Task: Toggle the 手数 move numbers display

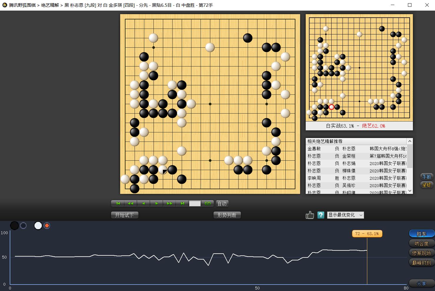Action: (426, 177)
